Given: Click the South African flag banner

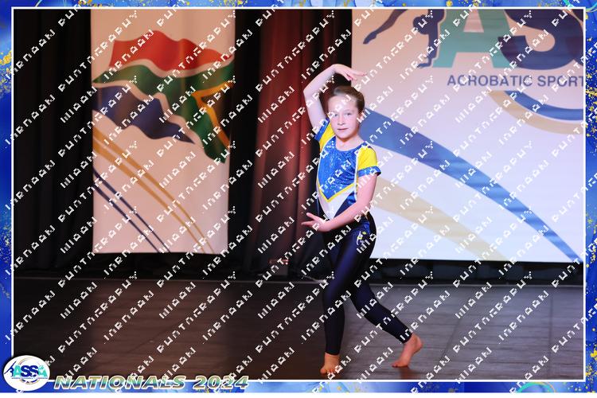Looking at the screenshot, I should (x=163, y=131).
